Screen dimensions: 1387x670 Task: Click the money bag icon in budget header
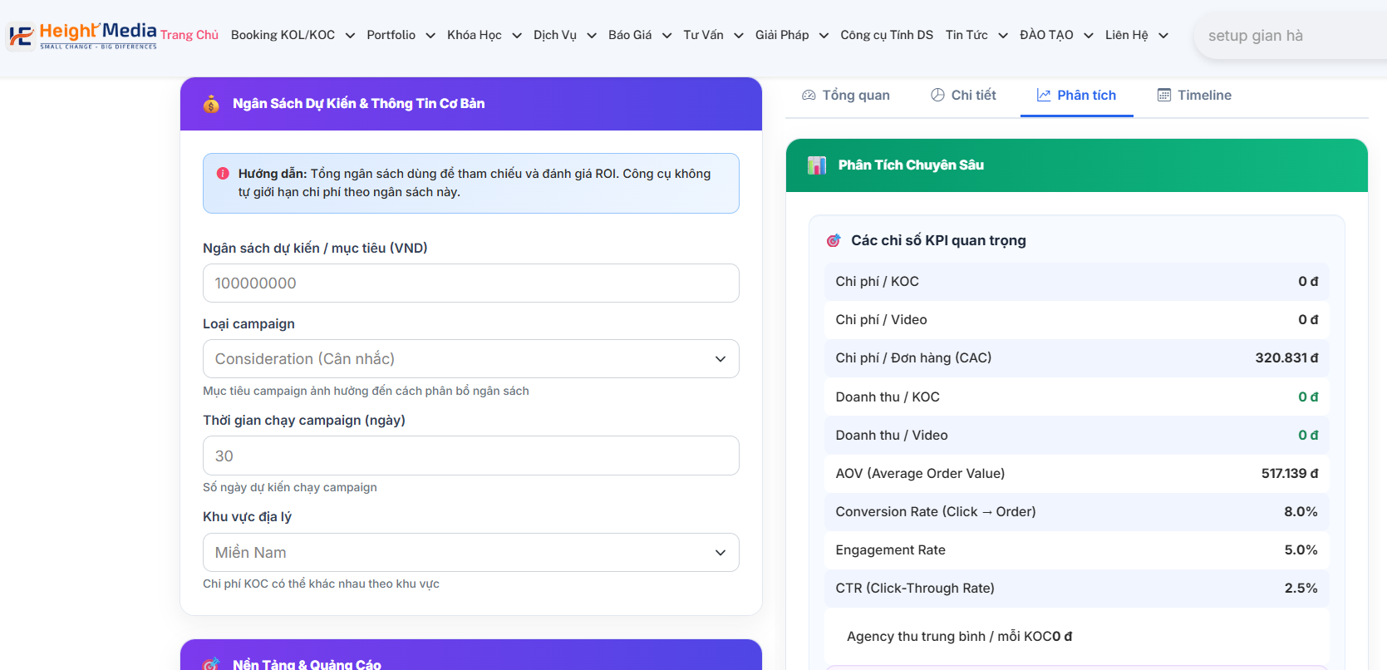211,104
